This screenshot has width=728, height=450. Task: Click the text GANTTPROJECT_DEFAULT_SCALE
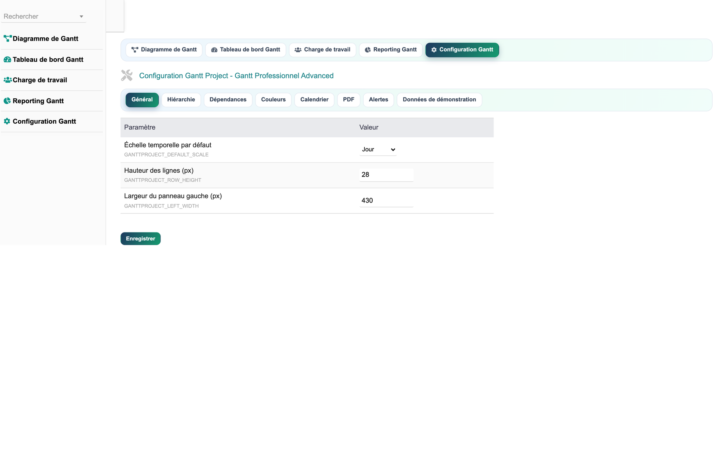click(x=166, y=155)
